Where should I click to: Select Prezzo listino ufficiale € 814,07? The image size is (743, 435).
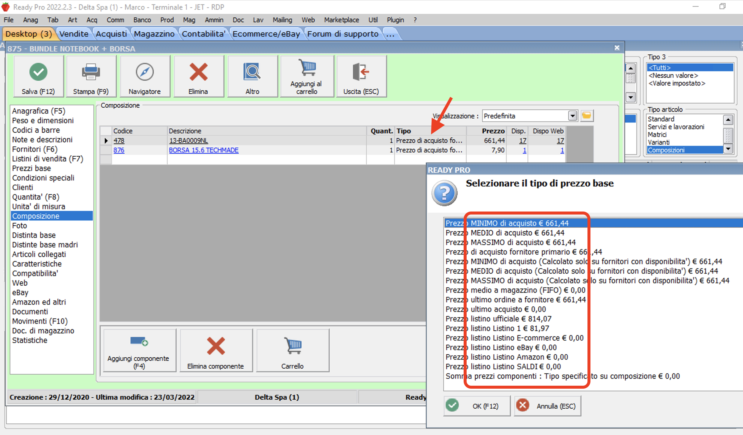pyautogui.click(x=498, y=319)
